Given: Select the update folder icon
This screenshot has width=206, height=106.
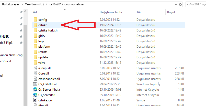Looking at the screenshot, I should pos(35,57).
